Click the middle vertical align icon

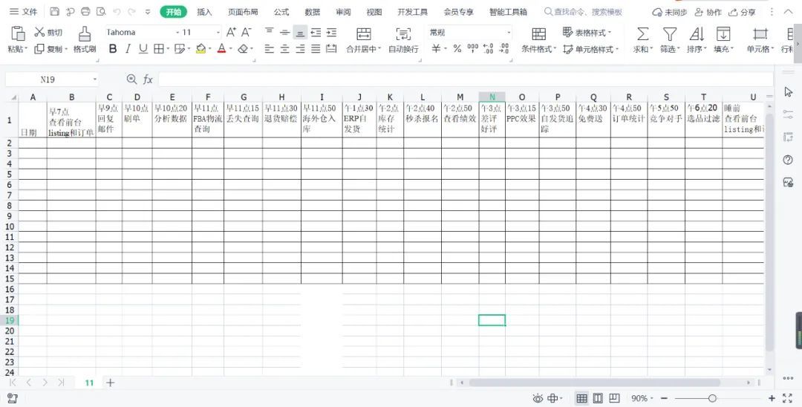285,32
